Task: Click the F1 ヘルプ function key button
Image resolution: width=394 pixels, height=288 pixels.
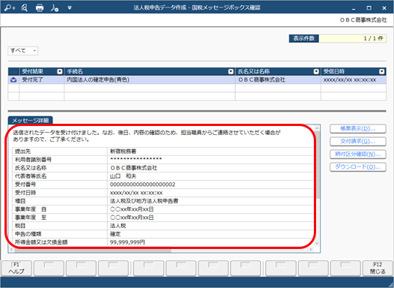Action: pyautogui.click(x=16, y=268)
